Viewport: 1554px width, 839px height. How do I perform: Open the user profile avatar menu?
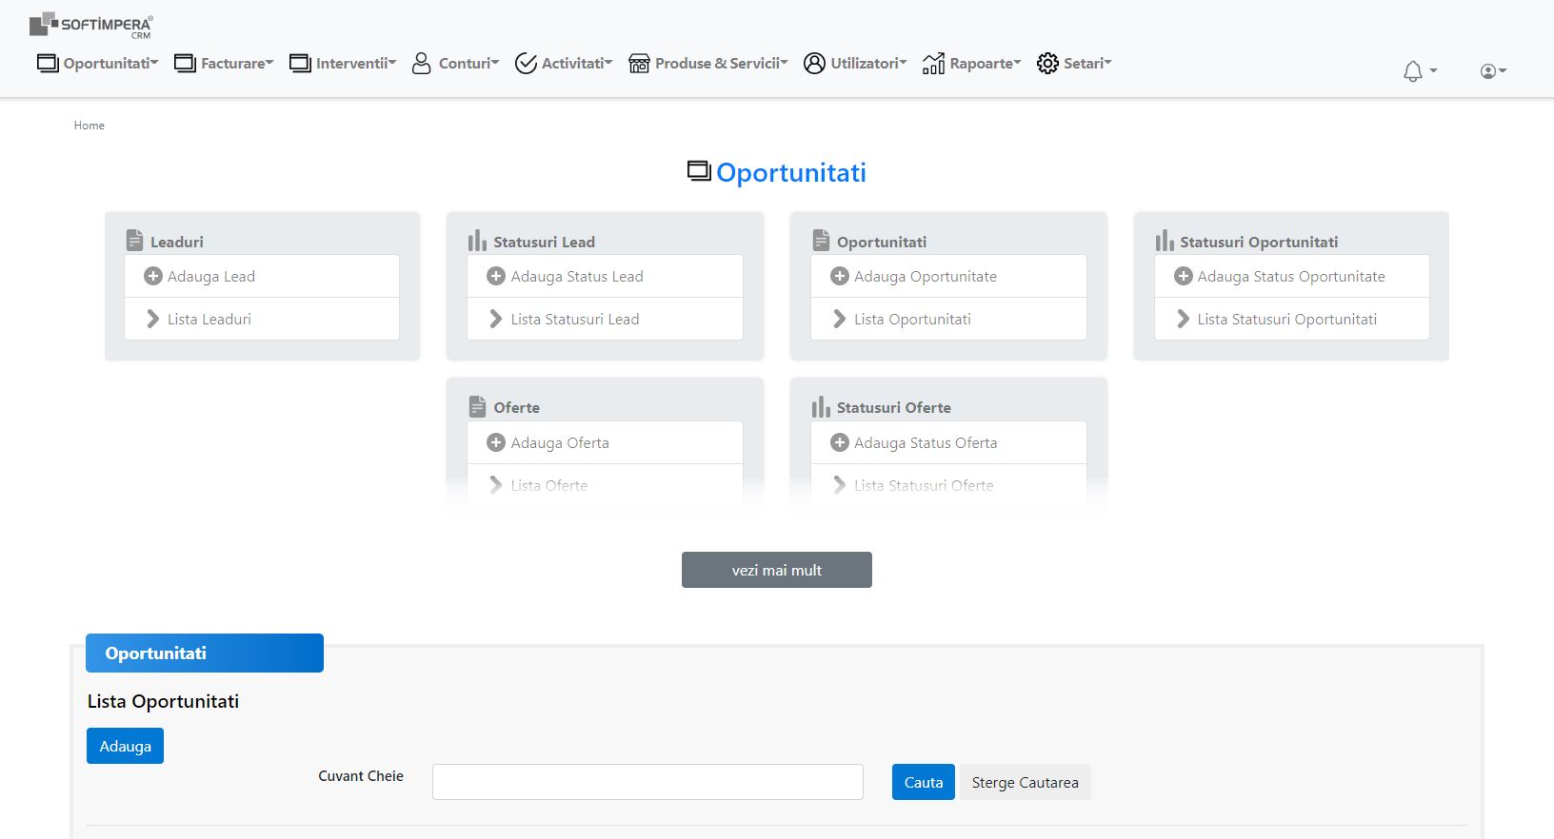click(x=1487, y=70)
